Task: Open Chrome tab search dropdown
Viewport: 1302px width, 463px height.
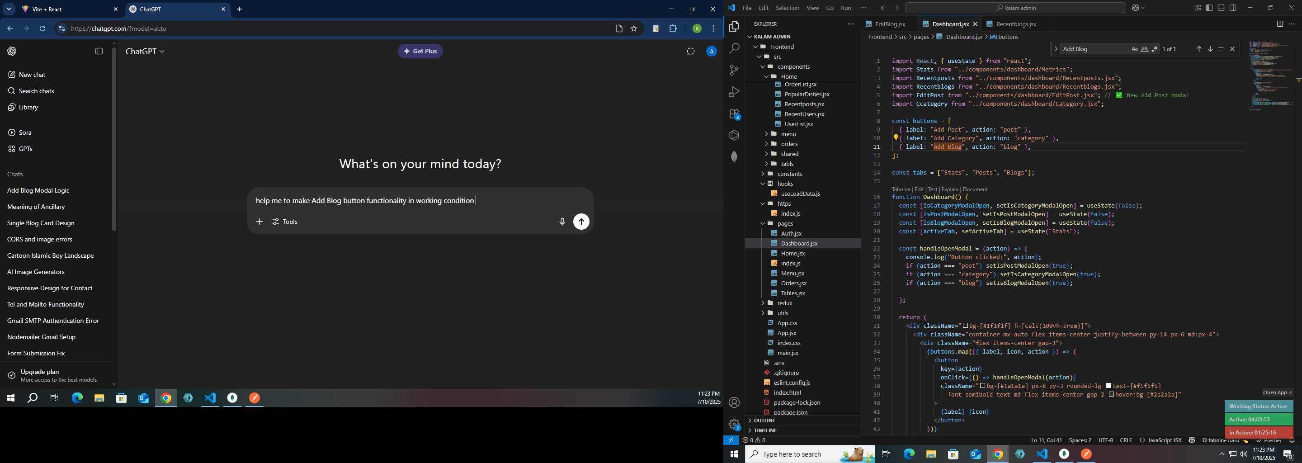Action: coord(9,9)
